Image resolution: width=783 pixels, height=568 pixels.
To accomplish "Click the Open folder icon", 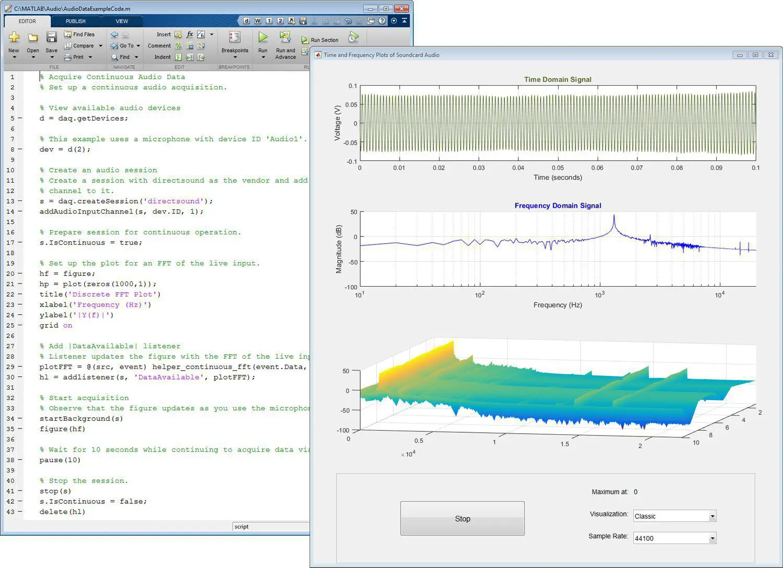I will tap(33, 37).
